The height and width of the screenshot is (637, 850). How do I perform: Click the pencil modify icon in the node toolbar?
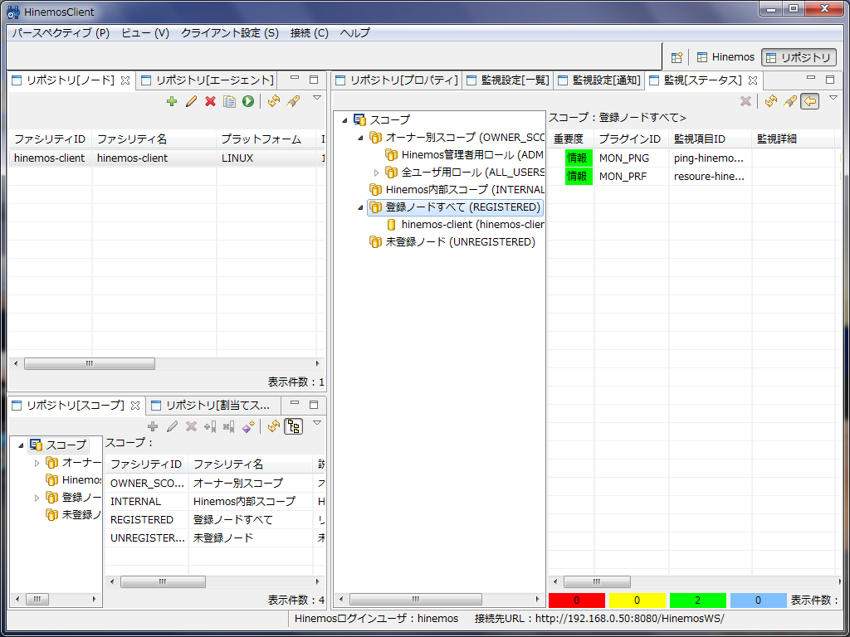[x=191, y=101]
